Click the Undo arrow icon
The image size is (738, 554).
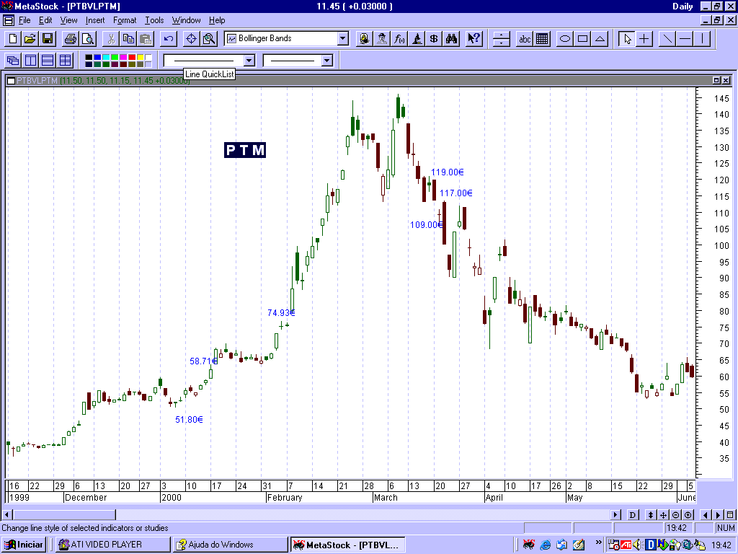click(x=168, y=39)
